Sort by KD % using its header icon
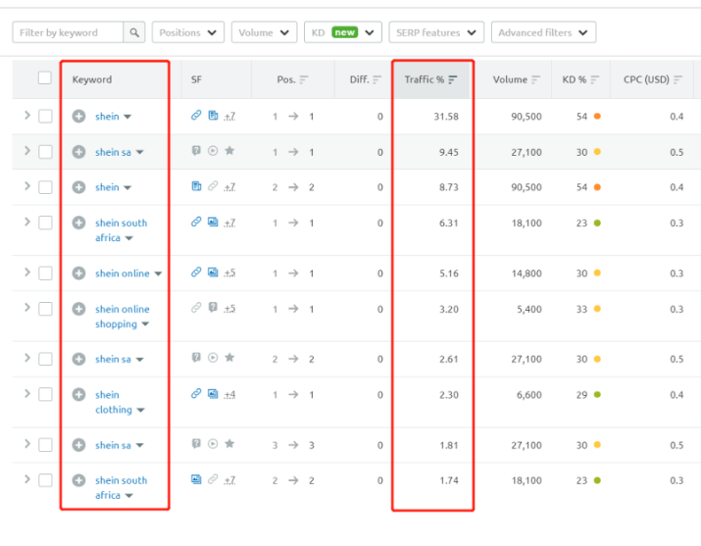This screenshot has width=701, height=546. point(594,79)
